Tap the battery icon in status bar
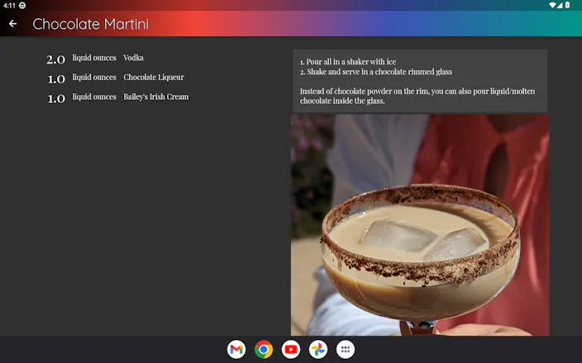Viewport: 582px width, 363px height. click(x=567, y=5)
